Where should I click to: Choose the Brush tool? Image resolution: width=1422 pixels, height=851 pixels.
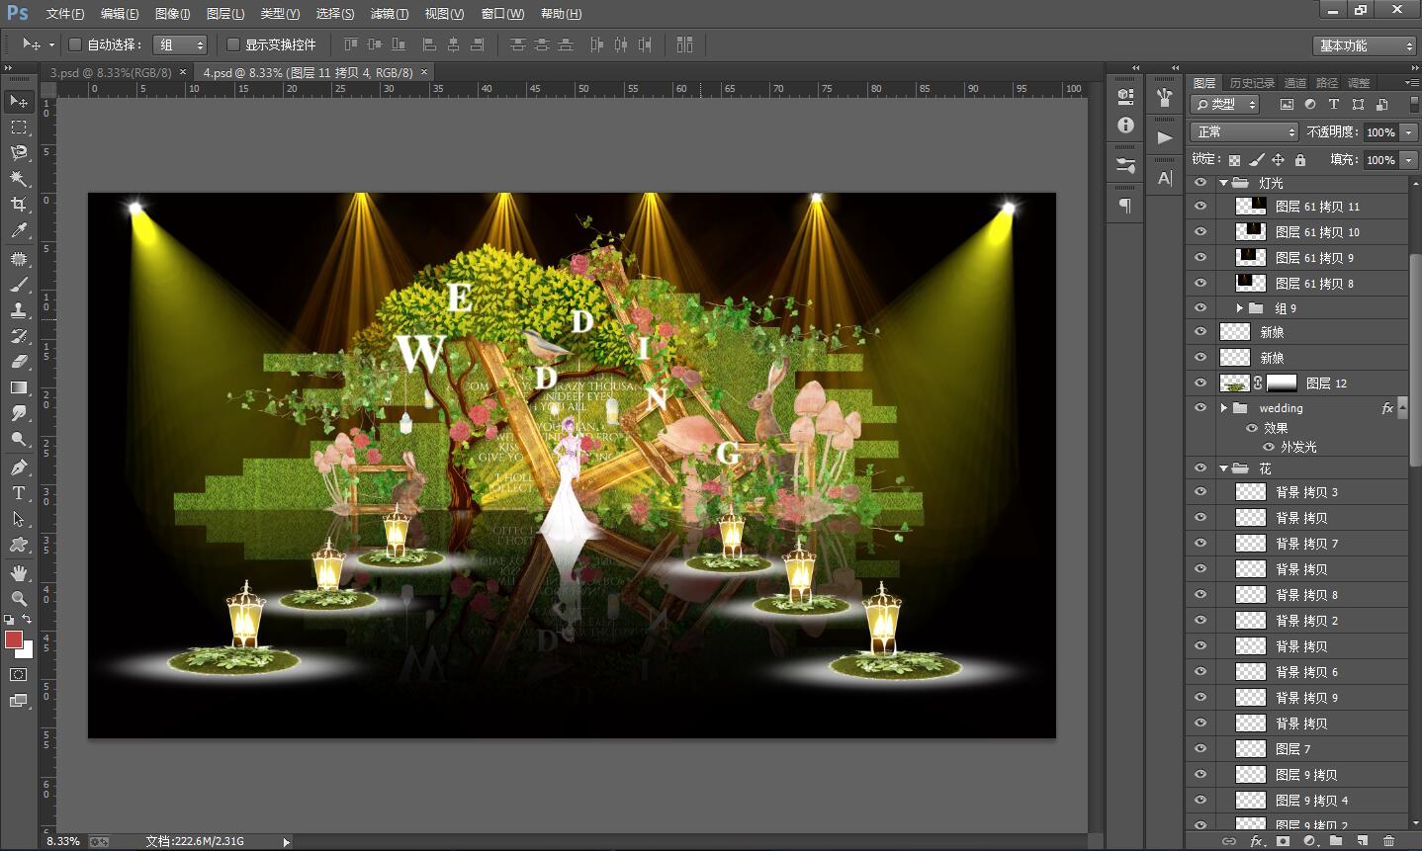19,285
